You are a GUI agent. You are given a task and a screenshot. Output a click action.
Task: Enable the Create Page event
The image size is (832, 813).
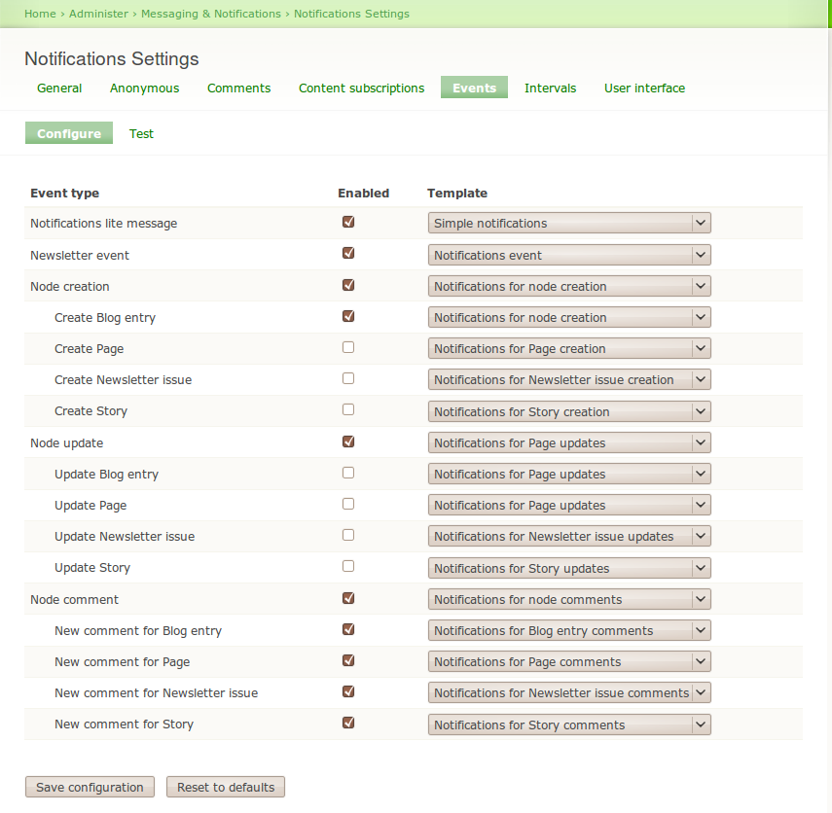[x=347, y=346]
